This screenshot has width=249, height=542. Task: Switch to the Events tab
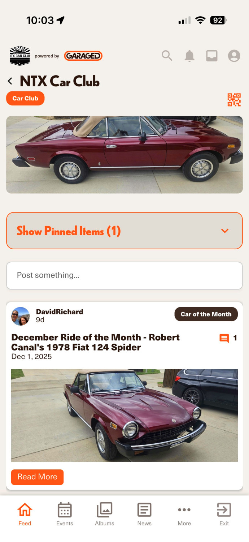click(65, 514)
